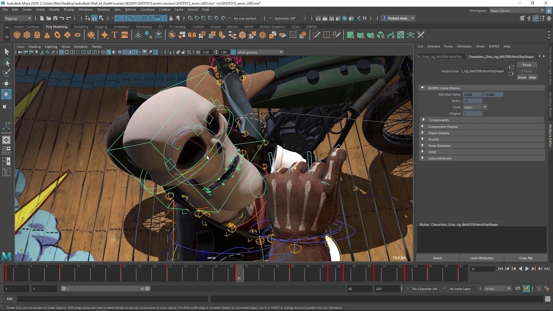Click the Load Attributes button
Image resolution: width=553 pixels, height=311 pixels.
pyautogui.click(x=481, y=258)
